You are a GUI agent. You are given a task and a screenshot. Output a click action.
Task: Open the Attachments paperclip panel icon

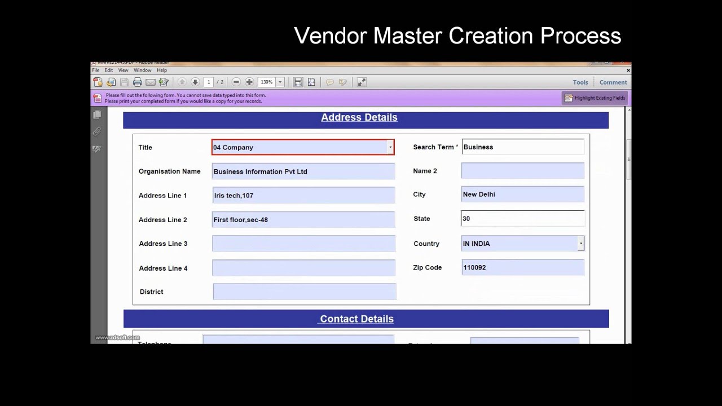(97, 131)
